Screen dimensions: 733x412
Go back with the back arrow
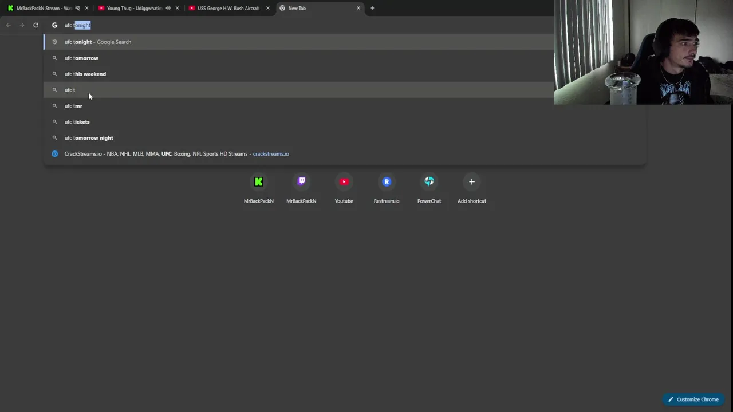(x=8, y=25)
